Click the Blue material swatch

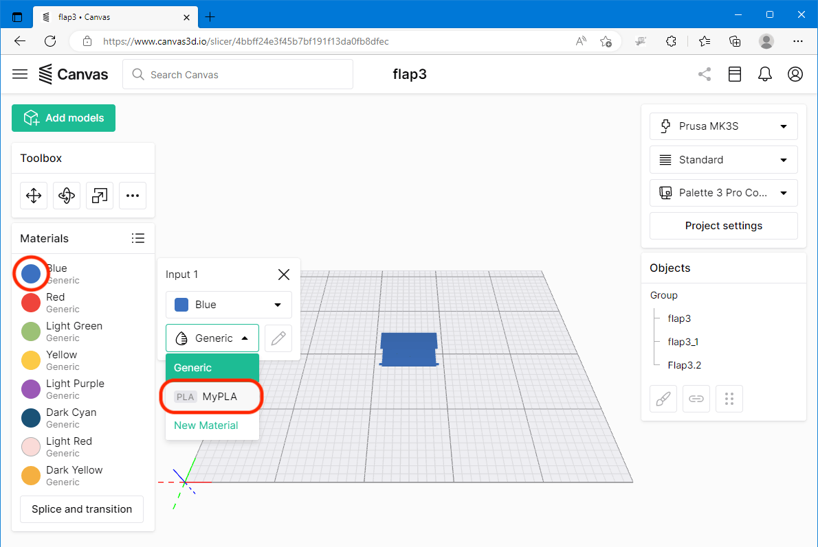pyautogui.click(x=31, y=273)
